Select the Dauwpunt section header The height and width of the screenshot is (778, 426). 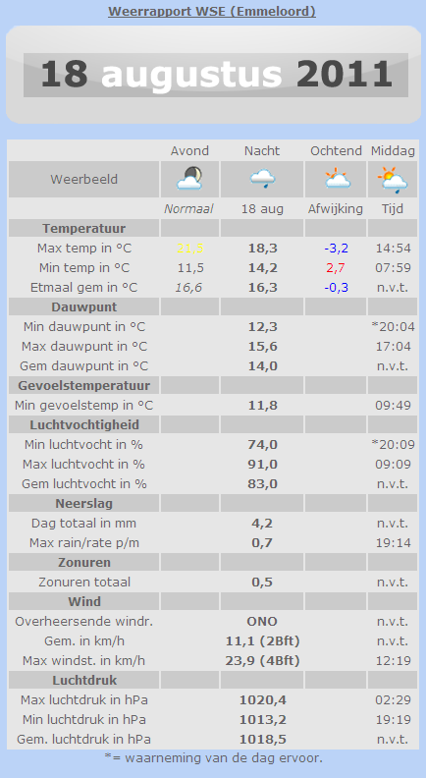(x=83, y=307)
